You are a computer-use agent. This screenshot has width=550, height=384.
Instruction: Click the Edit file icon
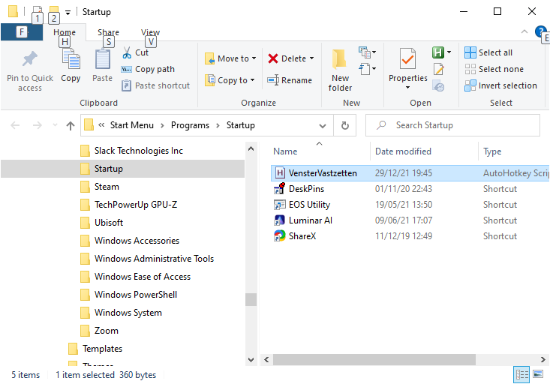438,69
